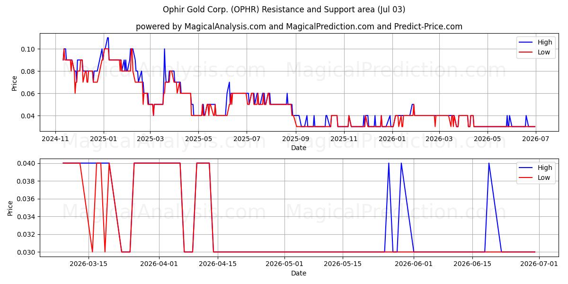568x284 pixels.
Task: Click the '2026-06-15' x-axis label on the bottom chart
Action: [x=472, y=264]
